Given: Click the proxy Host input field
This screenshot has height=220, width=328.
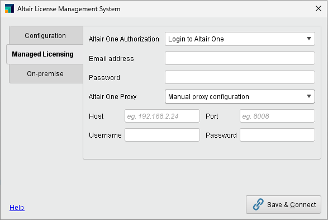Looking at the screenshot, I should 162,116.
